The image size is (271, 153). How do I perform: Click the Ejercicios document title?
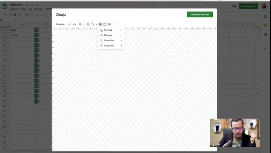tap(16, 5)
